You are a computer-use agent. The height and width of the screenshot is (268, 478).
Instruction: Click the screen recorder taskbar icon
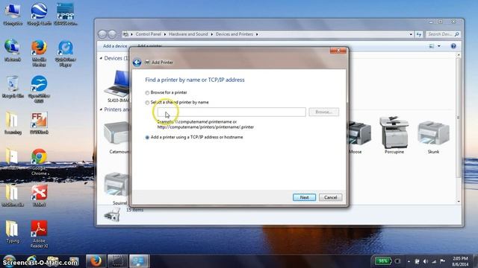(x=117, y=261)
